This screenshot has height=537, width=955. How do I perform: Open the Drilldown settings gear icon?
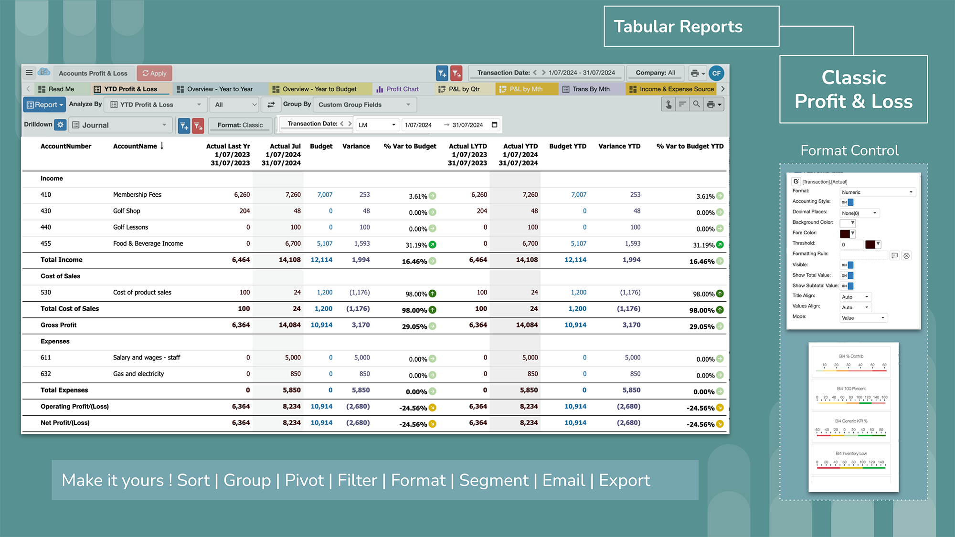(60, 125)
